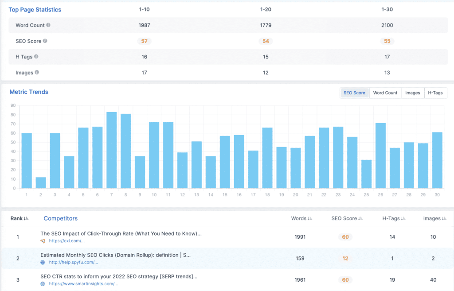Select the H-Tags metric tab
The height and width of the screenshot is (291, 454).
tap(435, 93)
